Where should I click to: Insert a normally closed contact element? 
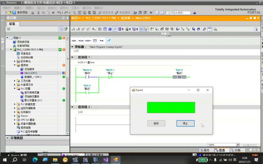(x=80, y=41)
